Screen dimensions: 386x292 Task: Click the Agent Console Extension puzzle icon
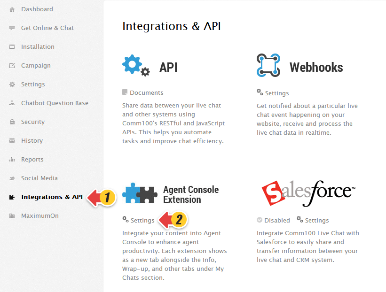click(139, 193)
